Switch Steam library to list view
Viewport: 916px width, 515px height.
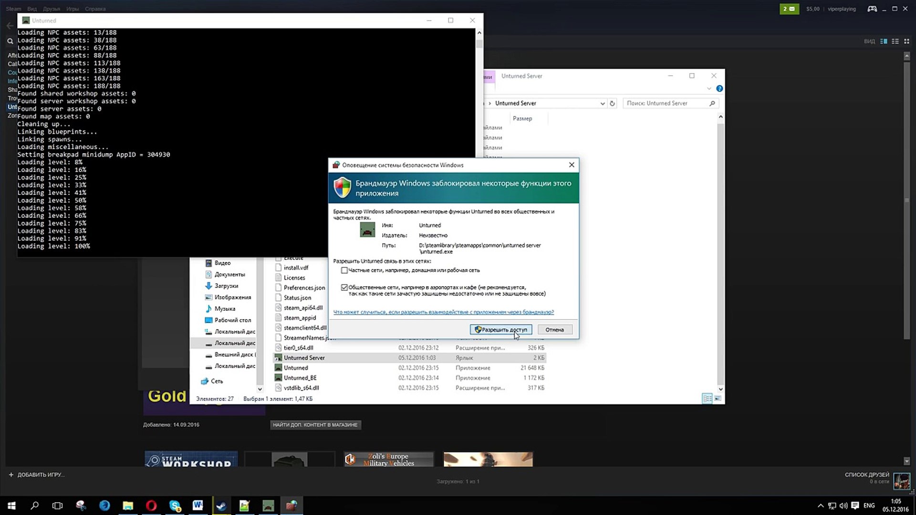point(895,41)
